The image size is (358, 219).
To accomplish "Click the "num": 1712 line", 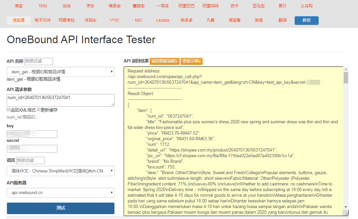I will click(158, 144).
